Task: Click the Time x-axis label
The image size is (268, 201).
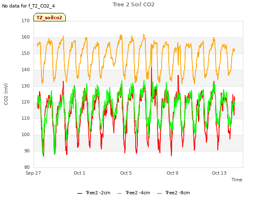Action: click(237, 180)
